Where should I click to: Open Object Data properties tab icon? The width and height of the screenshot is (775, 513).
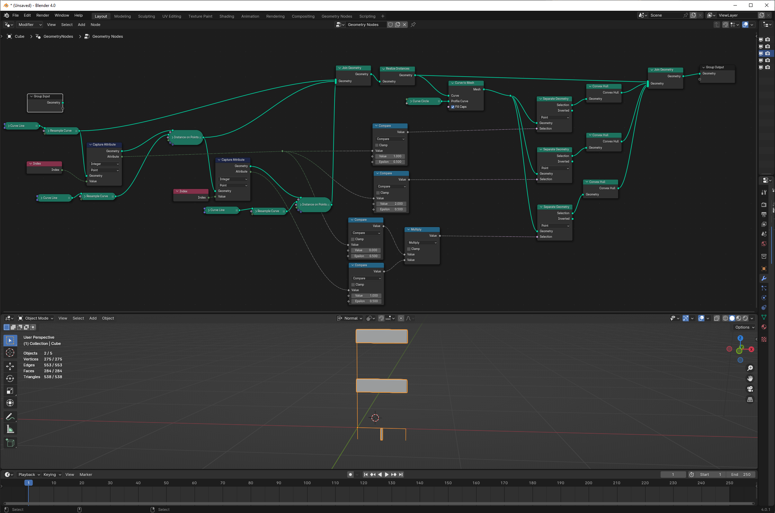[x=764, y=317]
